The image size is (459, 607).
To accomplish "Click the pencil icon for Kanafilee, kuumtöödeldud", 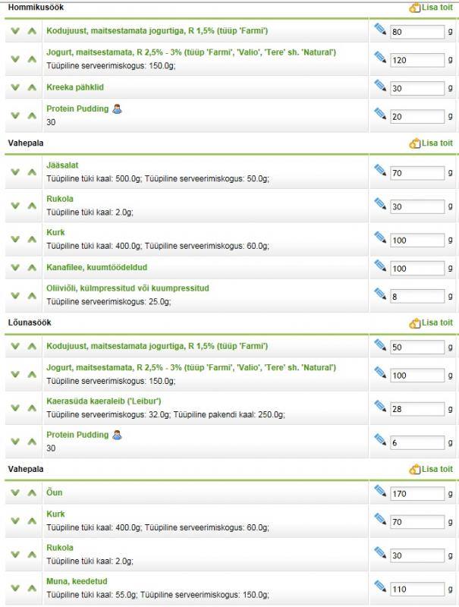I will coord(380,265).
